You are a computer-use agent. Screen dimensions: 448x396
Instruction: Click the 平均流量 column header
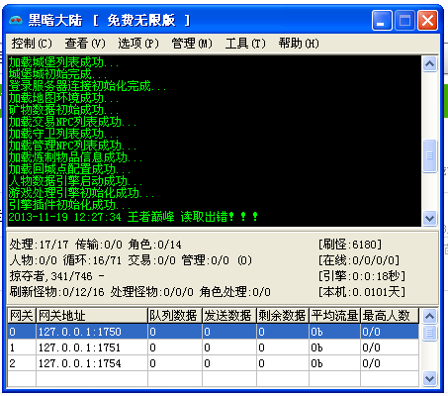pos(334,316)
